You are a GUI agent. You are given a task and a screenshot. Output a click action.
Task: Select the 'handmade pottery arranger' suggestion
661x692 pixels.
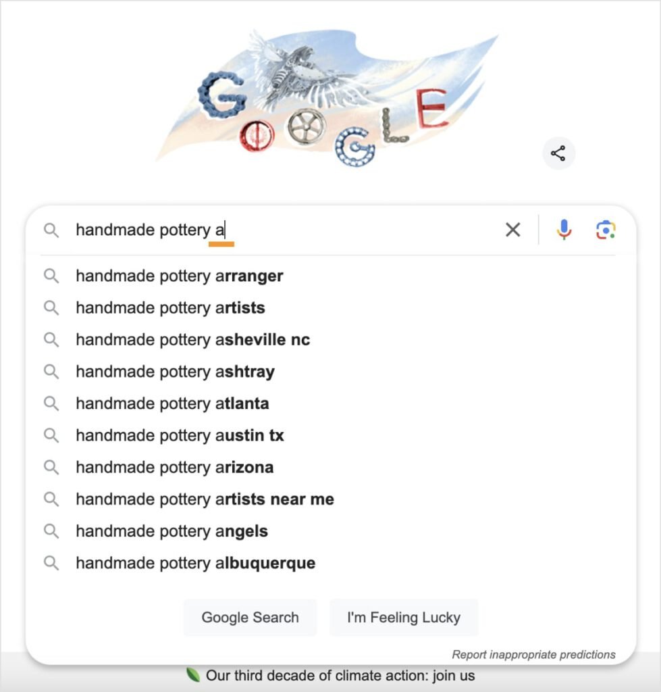[x=180, y=276]
